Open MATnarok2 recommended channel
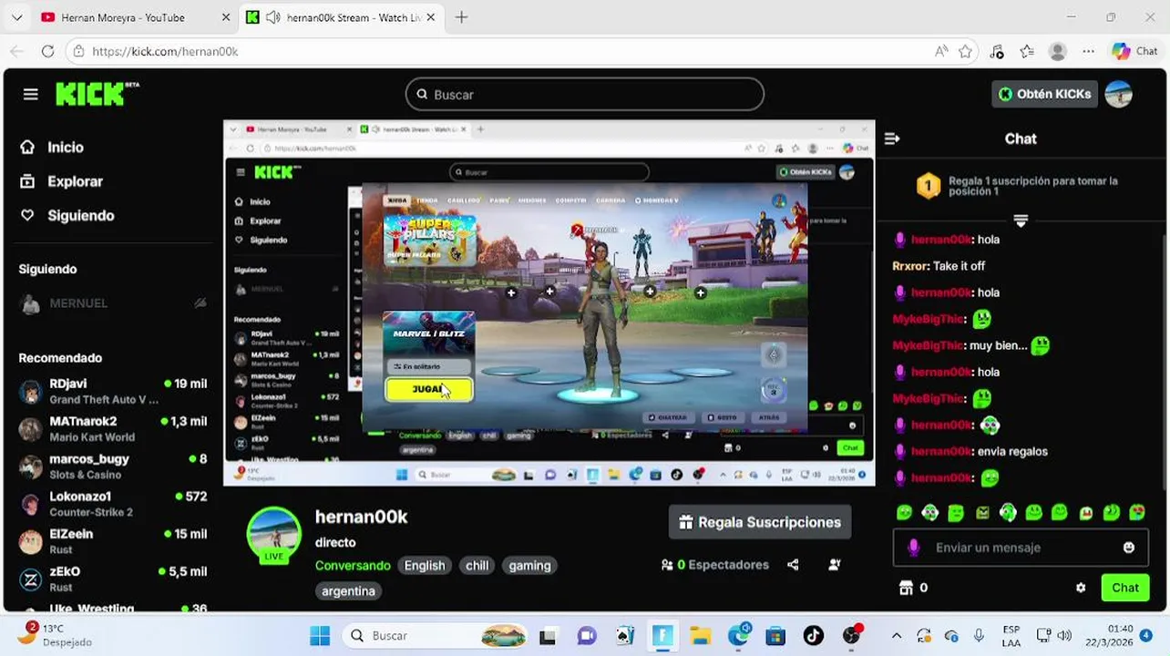Image resolution: width=1170 pixels, height=656 pixels. (113, 428)
